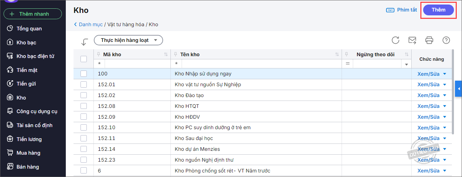Tick the select-all checkbox in table header
462x177 pixels.
[84, 59]
